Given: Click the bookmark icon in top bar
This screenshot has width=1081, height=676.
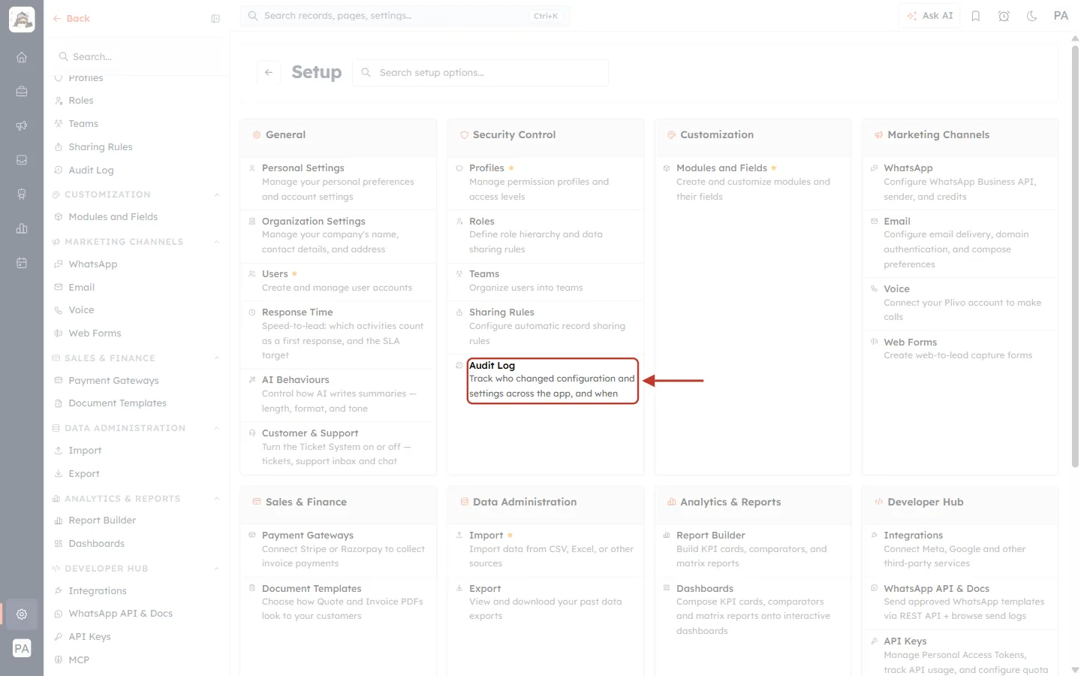Looking at the screenshot, I should pyautogui.click(x=976, y=16).
